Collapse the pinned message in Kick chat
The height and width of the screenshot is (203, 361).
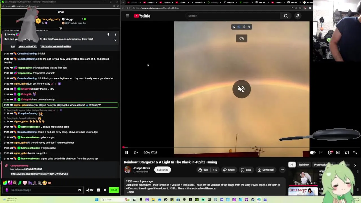tap(115, 40)
